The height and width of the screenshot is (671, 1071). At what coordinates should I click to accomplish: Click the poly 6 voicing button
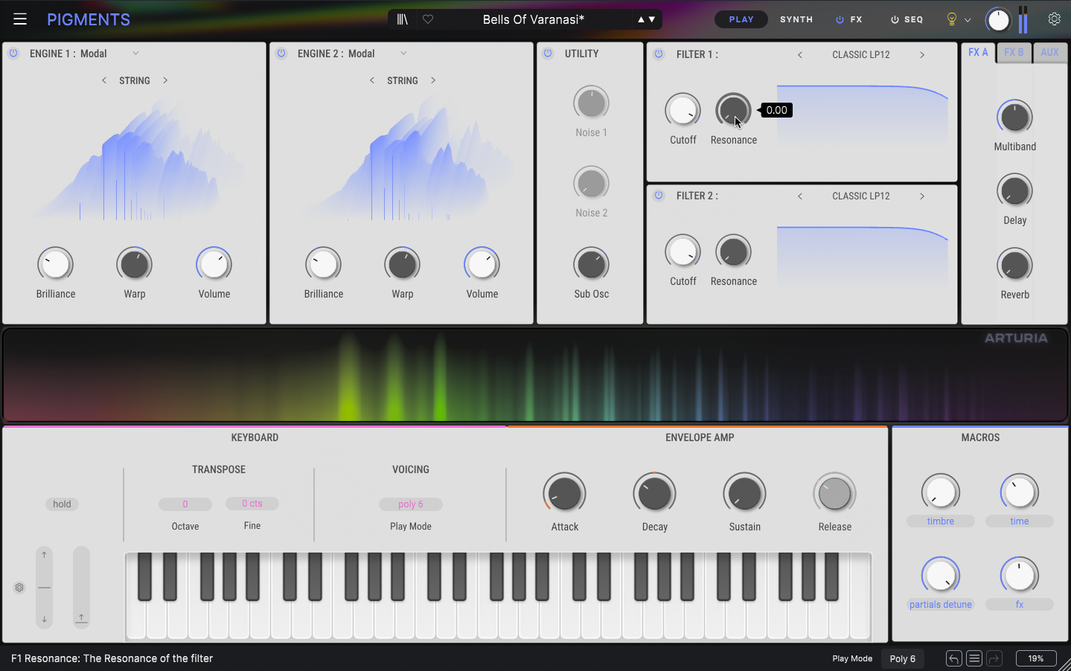coord(411,504)
